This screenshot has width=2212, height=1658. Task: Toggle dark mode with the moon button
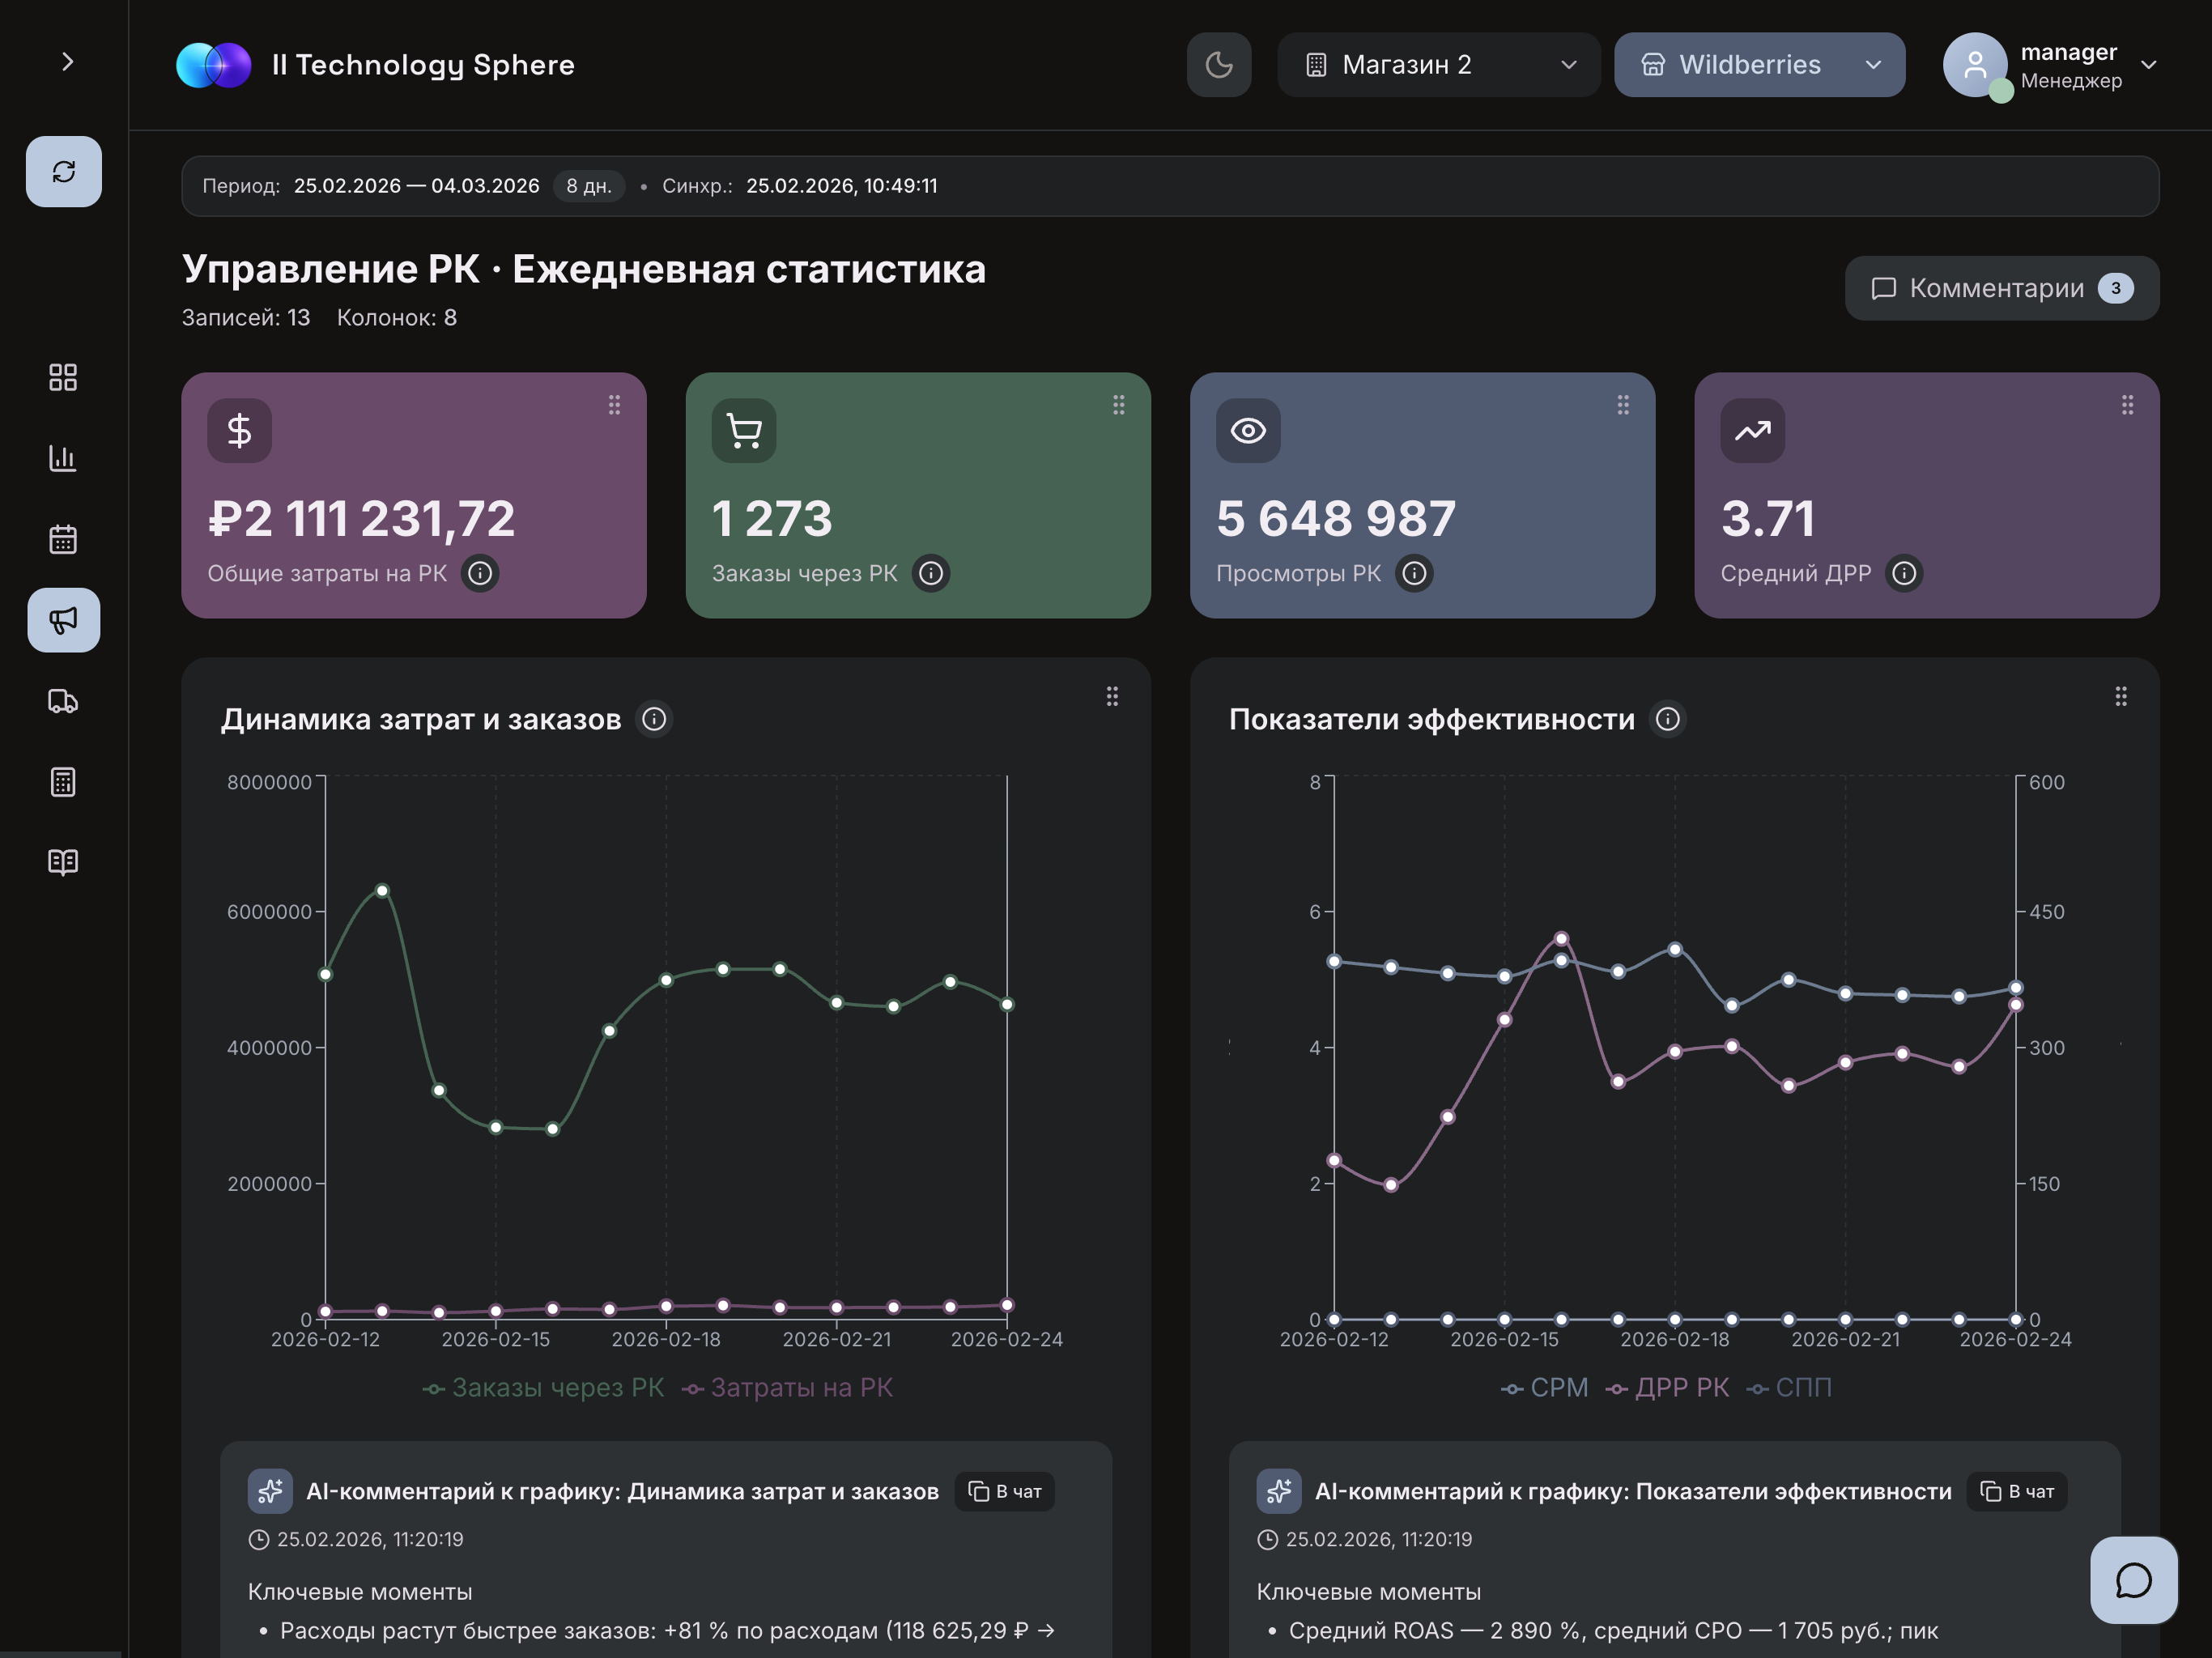click(1218, 65)
